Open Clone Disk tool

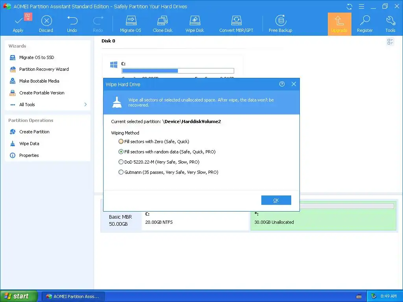click(x=163, y=24)
